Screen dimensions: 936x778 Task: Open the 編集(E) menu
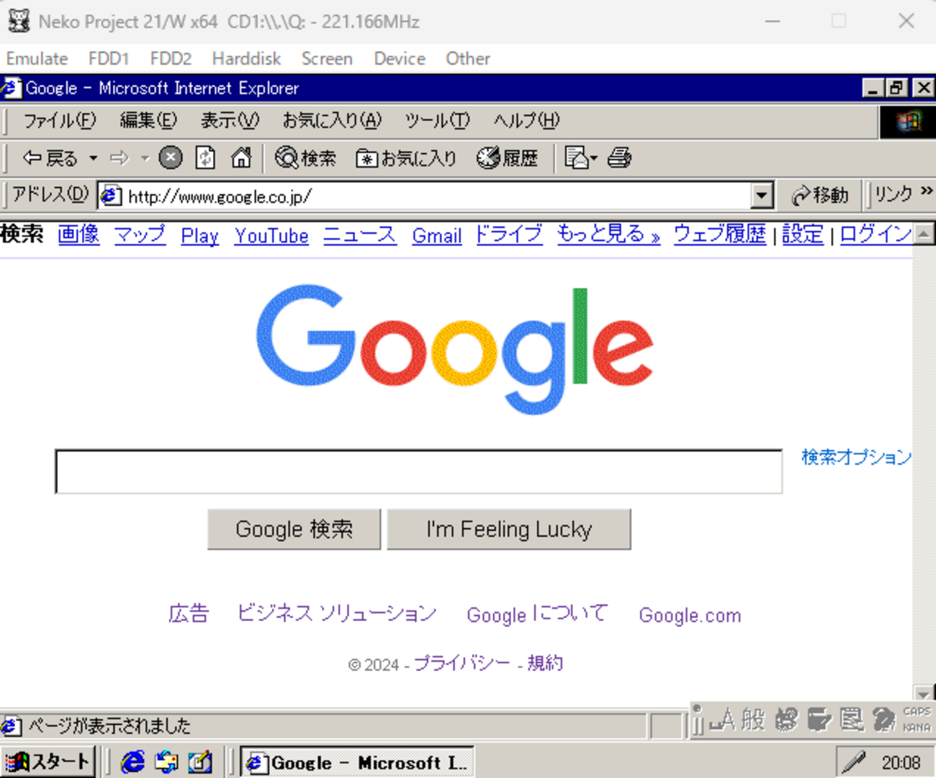tap(148, 120)
